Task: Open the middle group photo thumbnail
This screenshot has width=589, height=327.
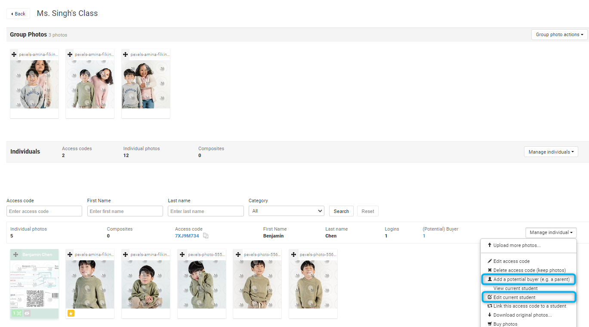Action: point(90,84)
